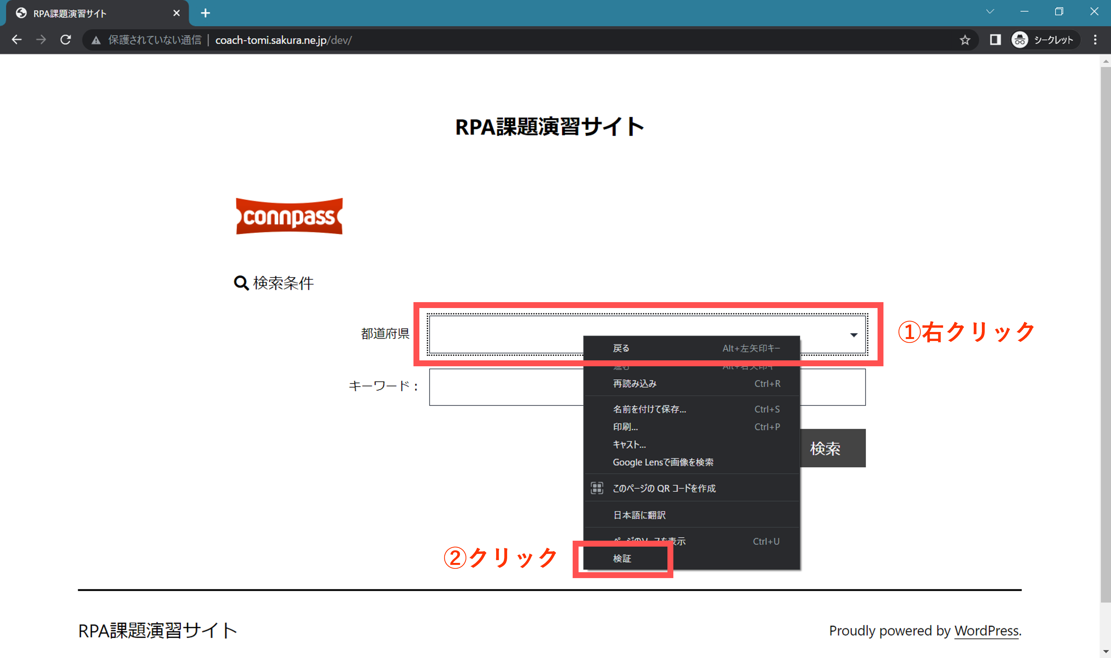Click 検証 in the context menu
This screenshot has width=1111, height=658.
coord(692,559)
